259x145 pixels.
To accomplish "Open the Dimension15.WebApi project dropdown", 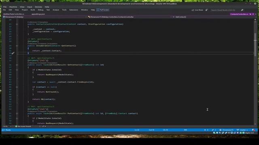I will point(86,17).
